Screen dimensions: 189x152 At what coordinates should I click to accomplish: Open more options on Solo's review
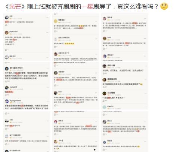coord(145,38)
